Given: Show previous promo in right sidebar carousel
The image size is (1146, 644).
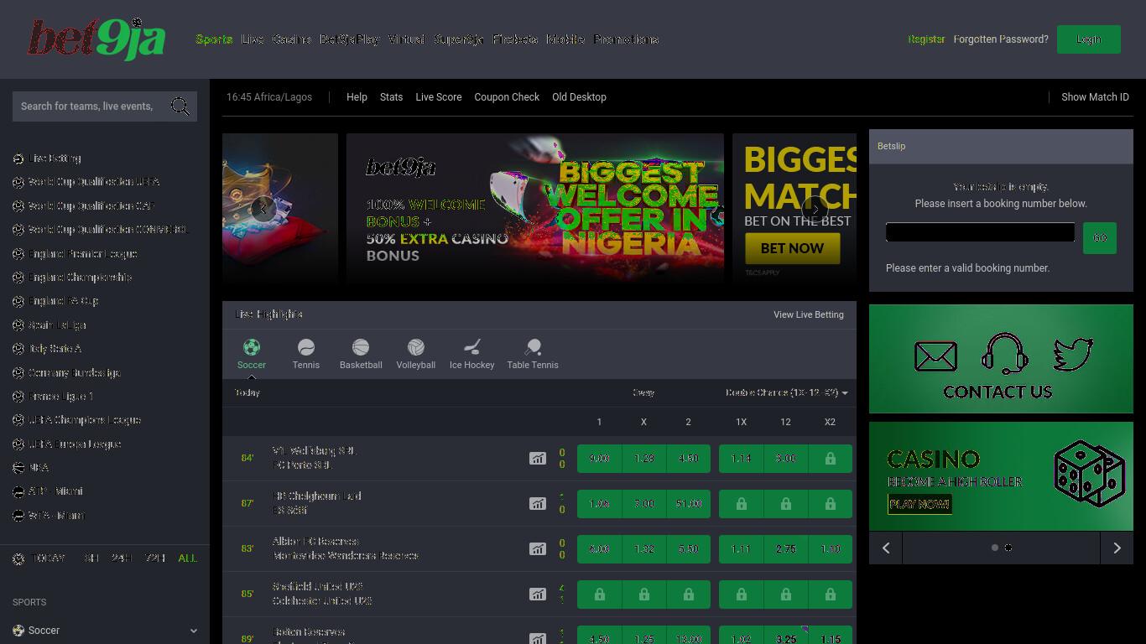Looking at the screenshot, I should click(886, 548).
